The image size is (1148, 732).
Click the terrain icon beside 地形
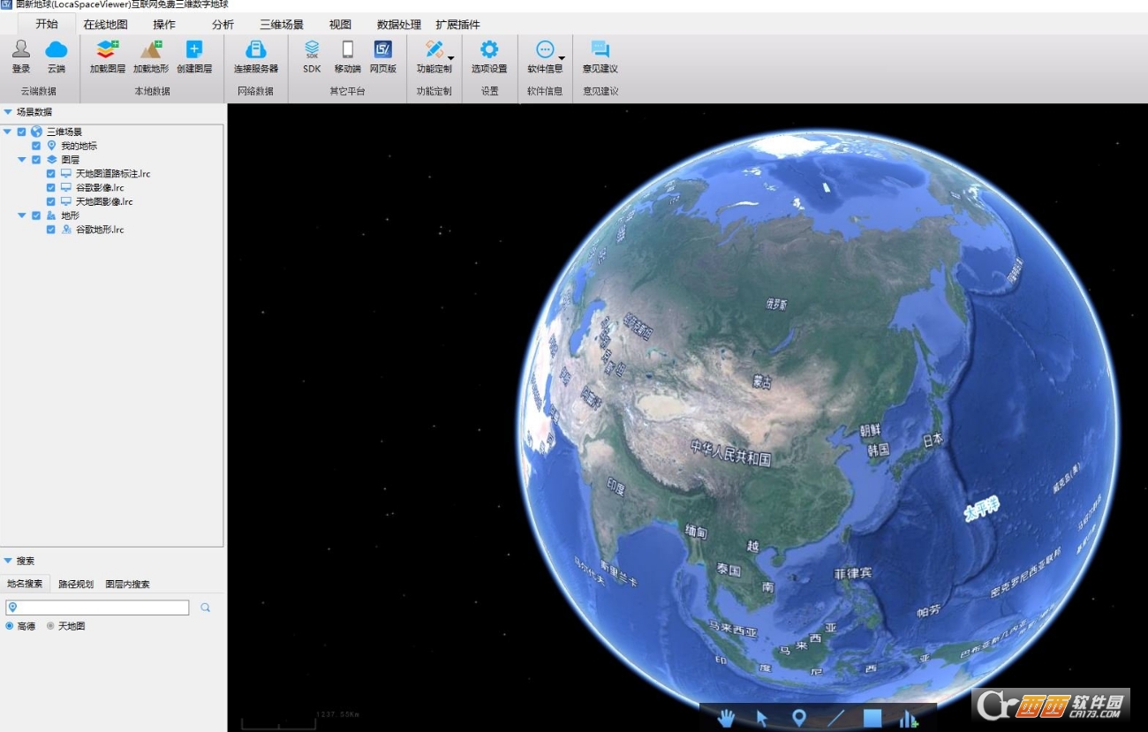51,215
